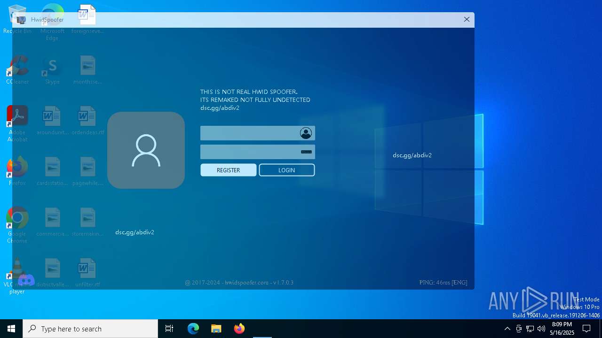The height and width of the screenshot is (338, 602).
Task: Click dsc.gg/abdiv2 text on right side
Action: (412, 155)
